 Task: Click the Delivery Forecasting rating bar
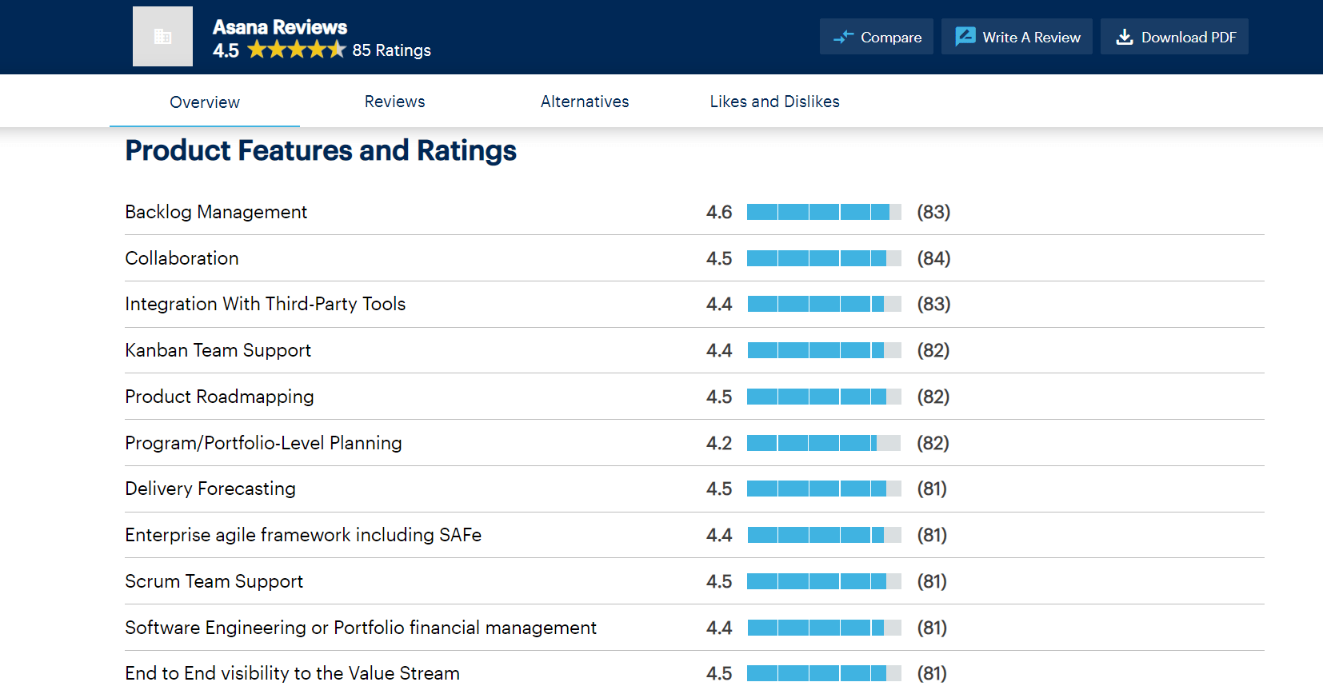pyautogui.click(x=823, y=489)
